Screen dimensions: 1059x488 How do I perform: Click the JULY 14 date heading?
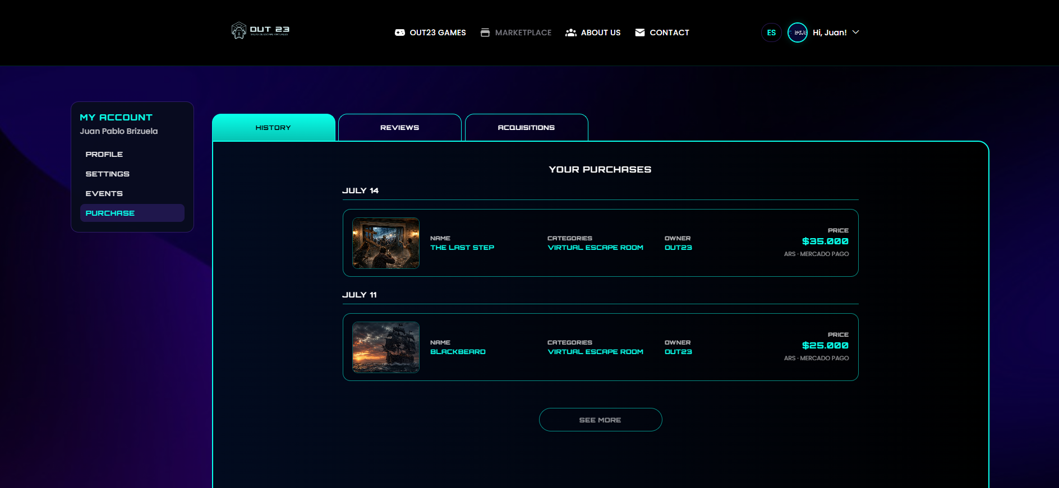(360, 190)
